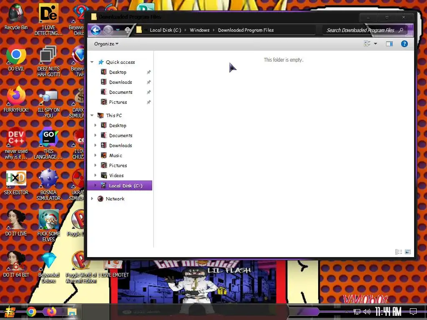
Task: Open Documents under Quick access
Action: tap(121, 92)
